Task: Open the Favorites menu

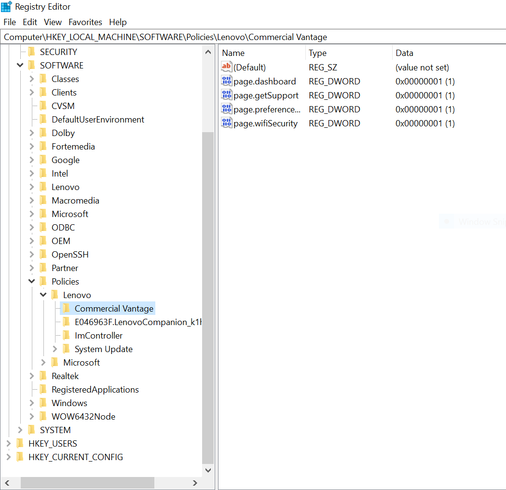Action: 85,22
